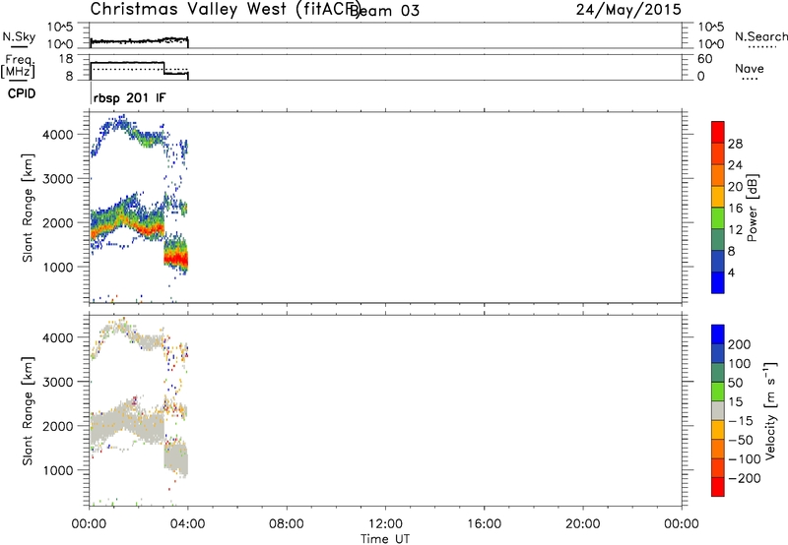The width and height of the screenshot is (788, 545).
Task: Click the "4" tick on Power colorbar
Action: coord(731,272)
